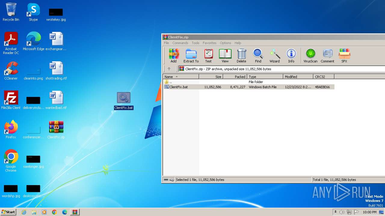Sort by the Name column header
The width and height of the screenshot is (385, 216).
tap(181, 77)
